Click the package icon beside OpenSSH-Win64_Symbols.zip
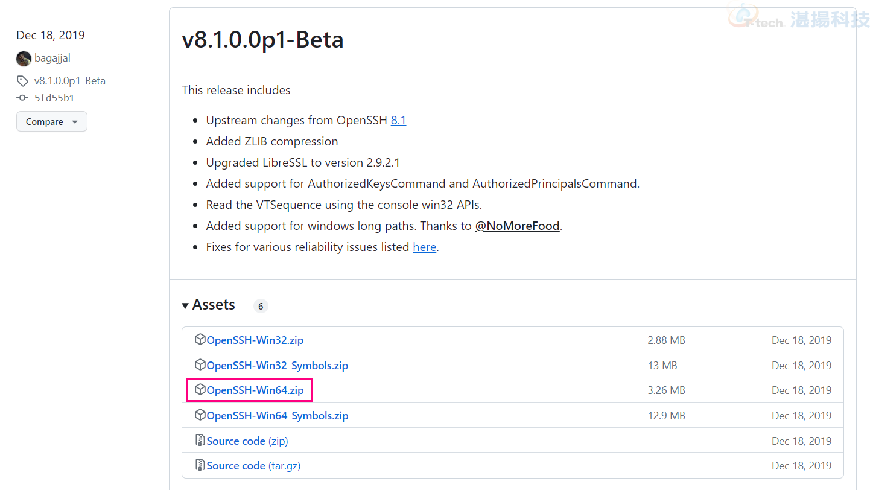 pos(200,415)
